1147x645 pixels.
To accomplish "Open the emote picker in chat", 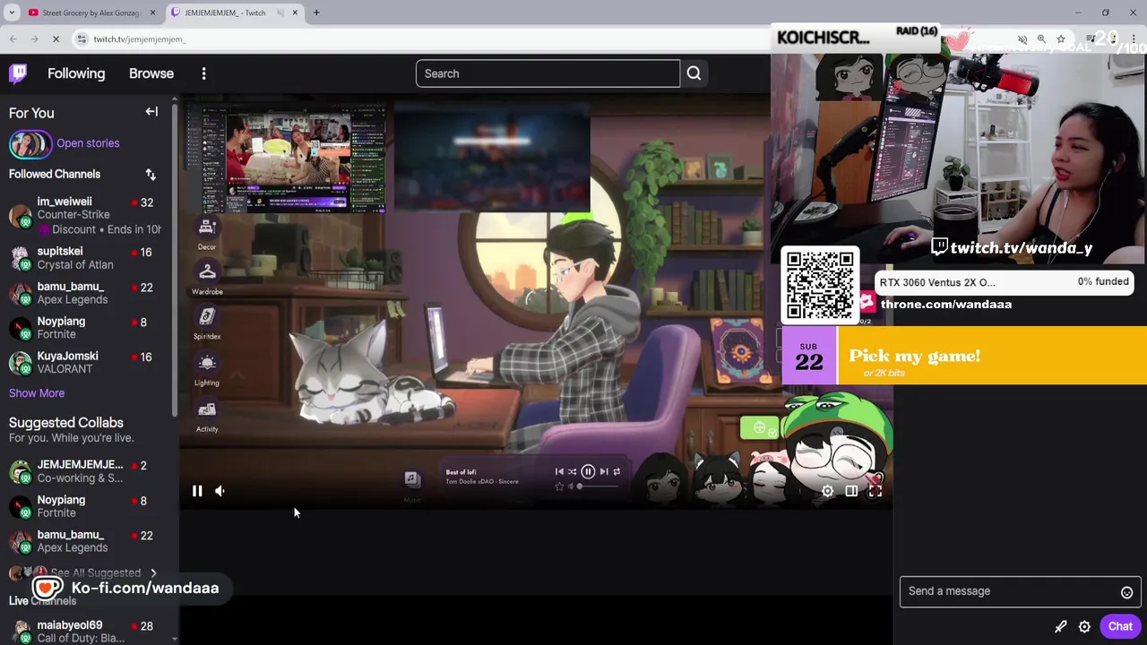I will point(1126,592).
